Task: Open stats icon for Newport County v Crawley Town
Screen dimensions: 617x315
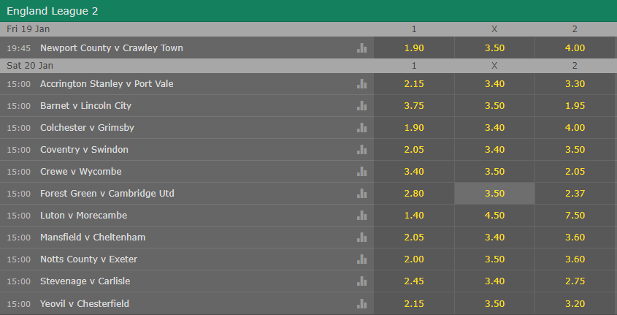Action: [x=361, y=48]
